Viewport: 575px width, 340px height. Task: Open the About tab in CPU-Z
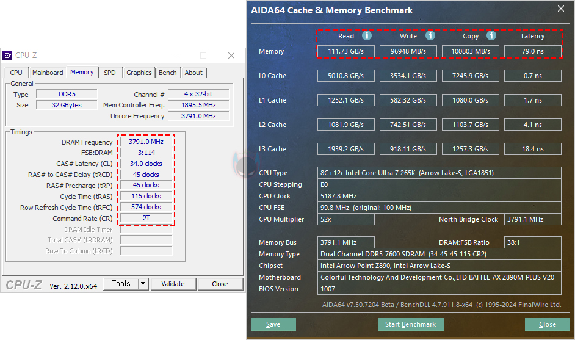[193, 73]
